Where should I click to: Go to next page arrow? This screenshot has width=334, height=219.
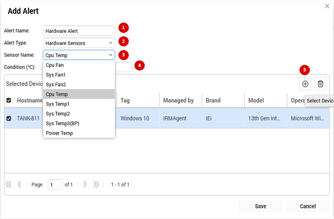coord(85,184)
